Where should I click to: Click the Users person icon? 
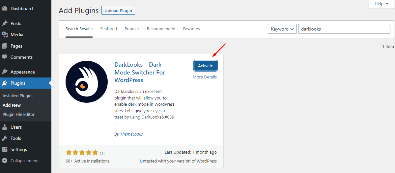(x=5, y=127)
